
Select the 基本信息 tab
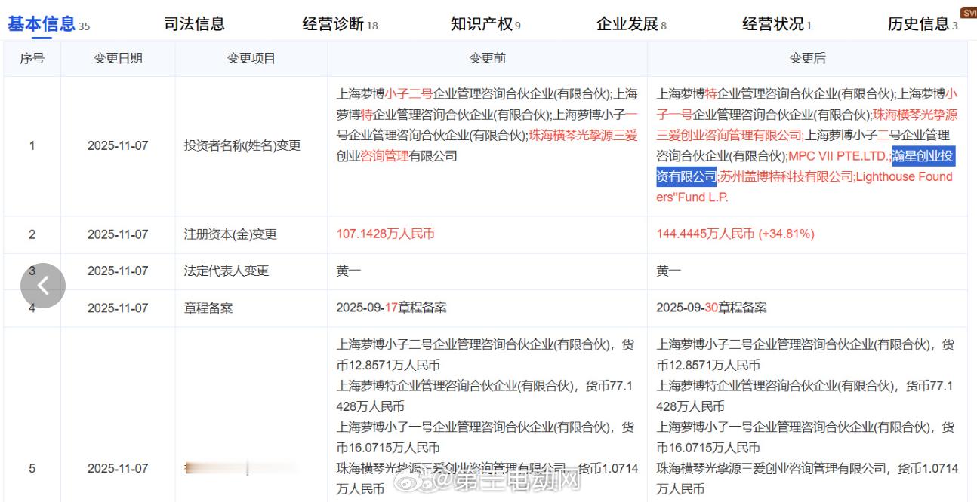pyautogui.click(x=42, y=23)
